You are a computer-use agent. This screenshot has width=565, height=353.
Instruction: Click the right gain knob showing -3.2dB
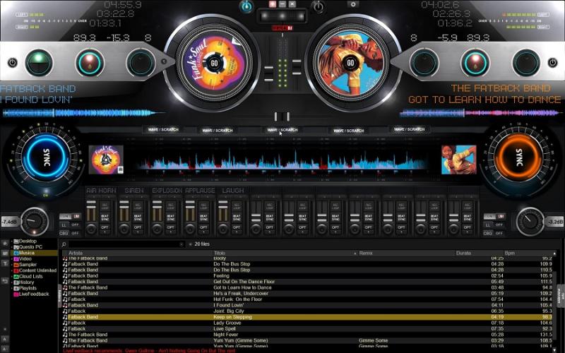click(x=530, y=222)
